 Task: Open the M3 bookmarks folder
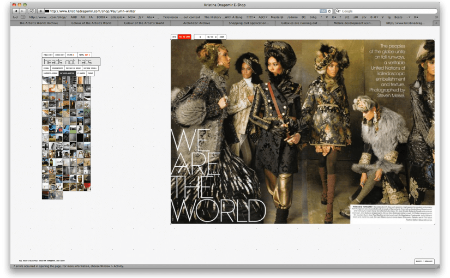[x=131, y=17]
